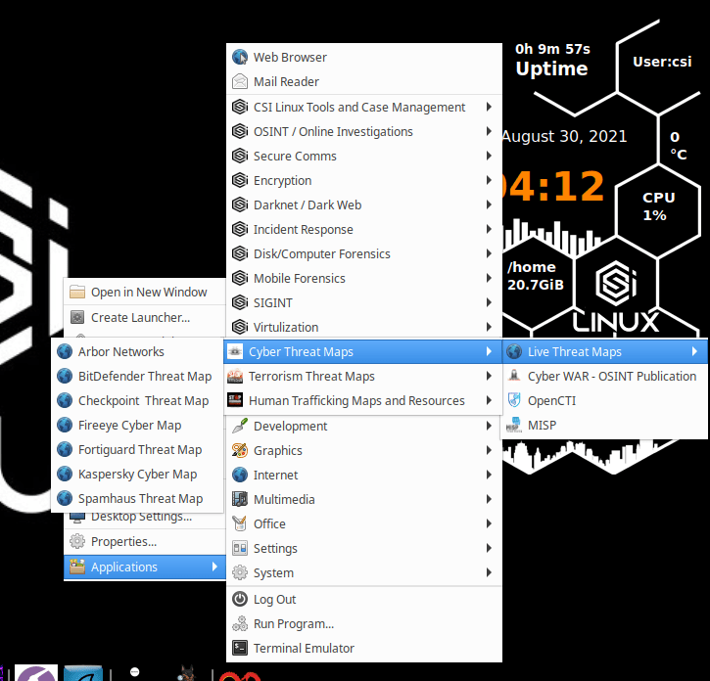Click the Cyber WAR publication icon
The height and width of the screenshot is (681, 710).
(514, 376)
